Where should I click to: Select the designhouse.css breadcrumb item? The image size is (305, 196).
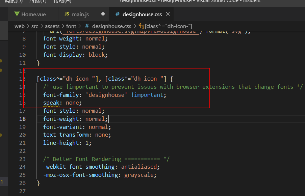pyautogui.click(x=111, y=26)
